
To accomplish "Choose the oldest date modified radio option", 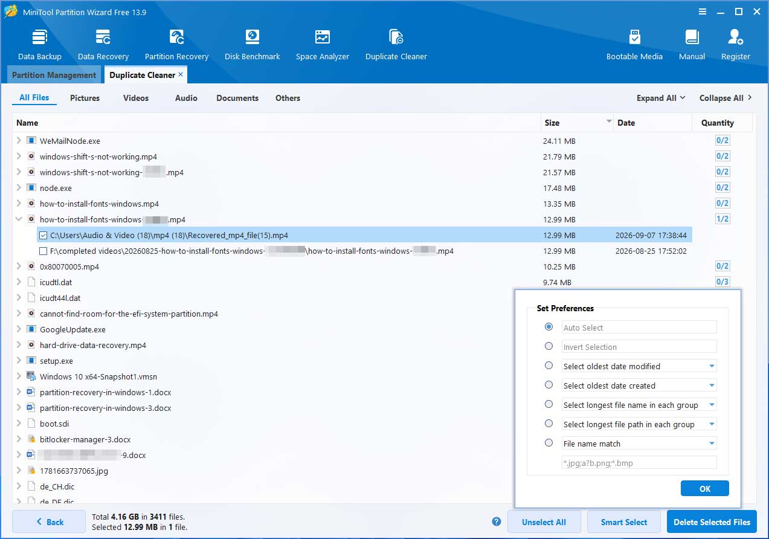I will point(549,366).
